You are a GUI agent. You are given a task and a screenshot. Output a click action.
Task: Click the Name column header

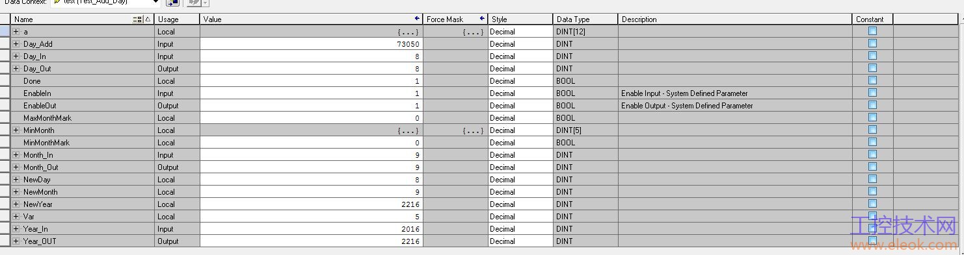point(83,19)
